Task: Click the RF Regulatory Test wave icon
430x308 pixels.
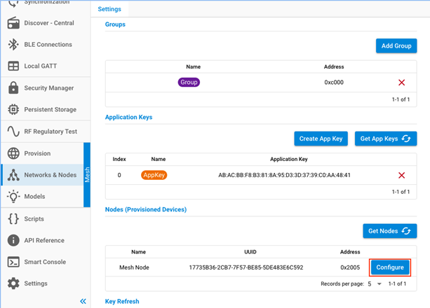Action: 13,132
